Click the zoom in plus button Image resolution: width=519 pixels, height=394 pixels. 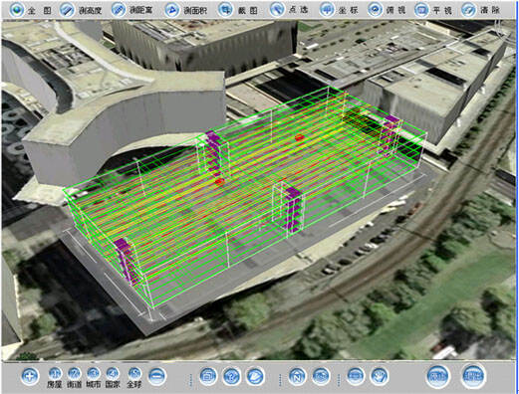coord(30,376)
